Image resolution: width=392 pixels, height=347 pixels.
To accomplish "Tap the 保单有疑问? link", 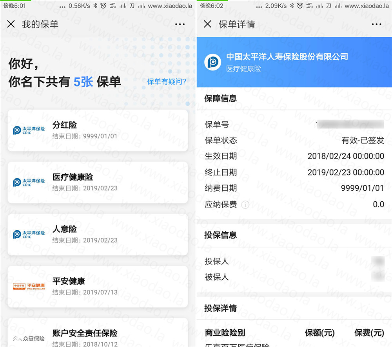I will [x=167, y=81].
